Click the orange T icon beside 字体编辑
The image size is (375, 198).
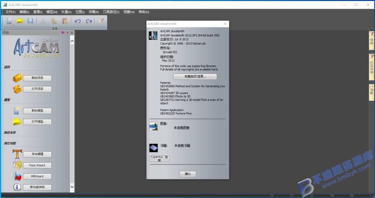pos(17,154)
